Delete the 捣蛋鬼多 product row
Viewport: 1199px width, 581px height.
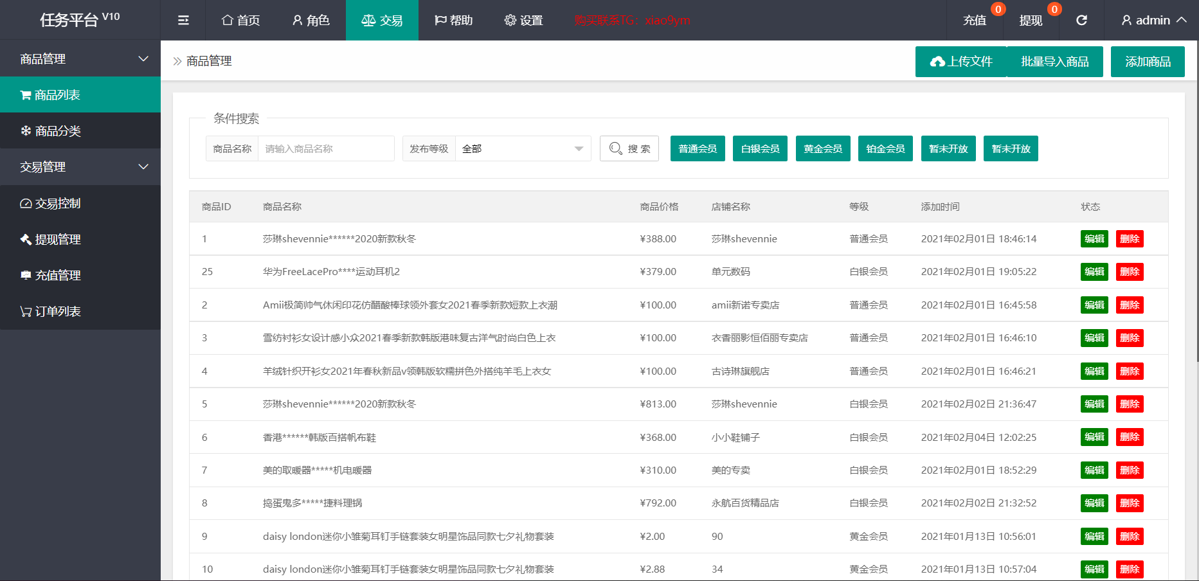coord(1130,503)
